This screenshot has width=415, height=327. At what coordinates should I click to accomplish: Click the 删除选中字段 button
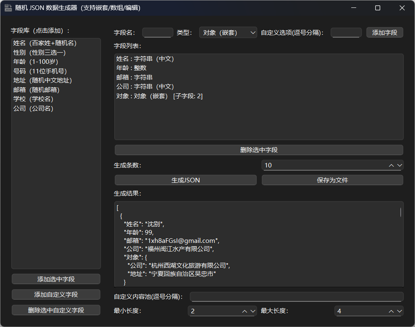pyautogui.click(x=258, y=150)
